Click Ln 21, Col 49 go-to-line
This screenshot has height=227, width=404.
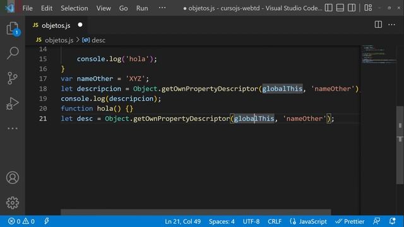tap(182, 221)
